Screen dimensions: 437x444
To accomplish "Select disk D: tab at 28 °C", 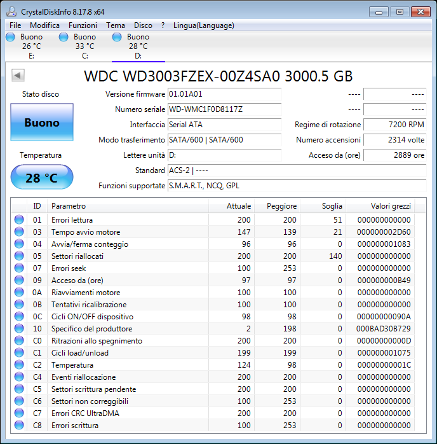I will [138, 46].
